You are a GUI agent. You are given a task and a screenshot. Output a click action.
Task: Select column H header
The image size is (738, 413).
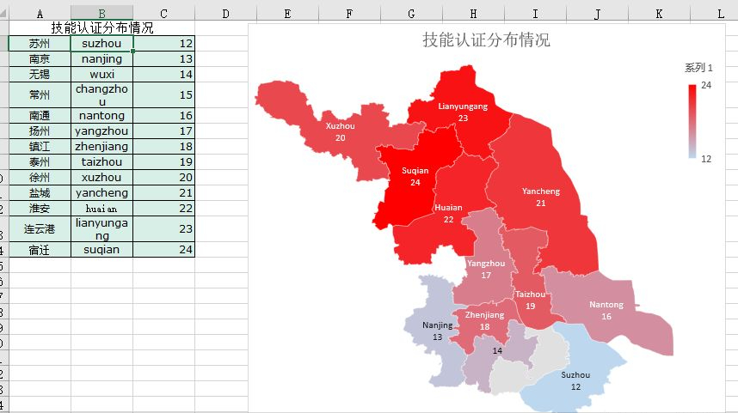(x=473, y=14)
